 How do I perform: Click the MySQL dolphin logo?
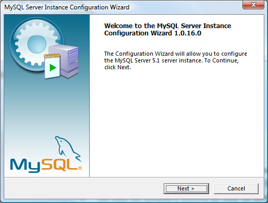(x=68, y=147)
